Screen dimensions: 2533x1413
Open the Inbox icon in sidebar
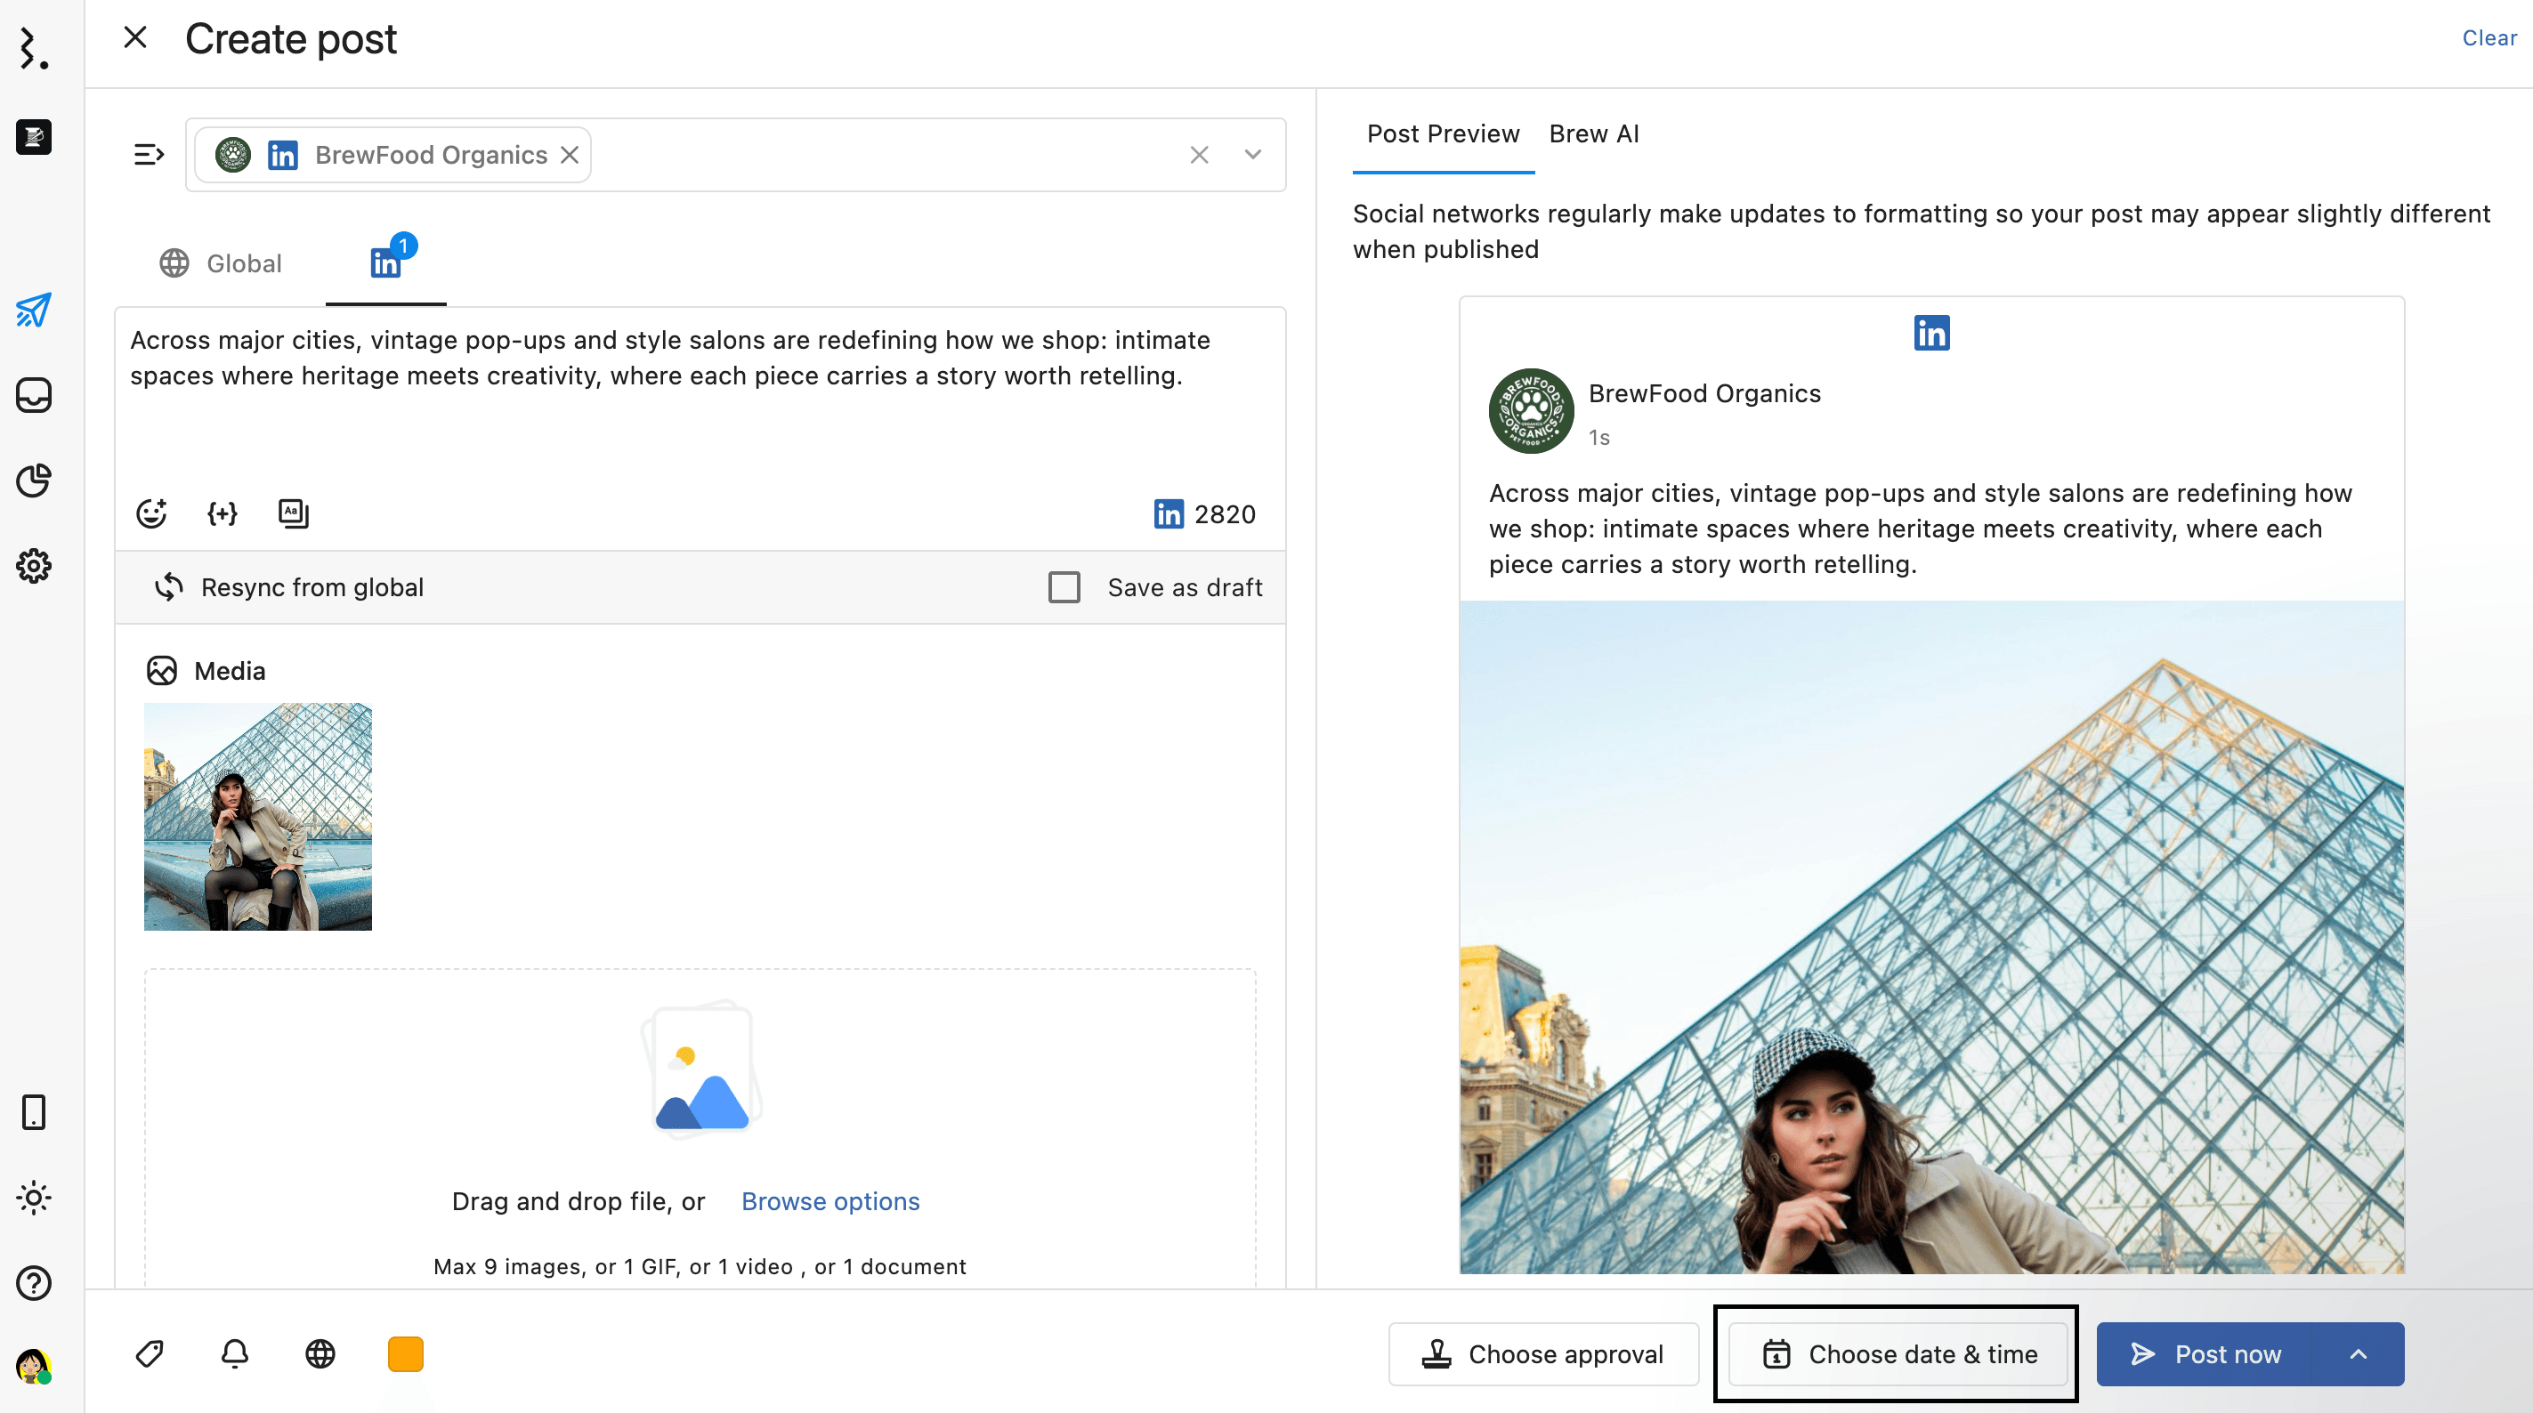(x=34, y=395)
